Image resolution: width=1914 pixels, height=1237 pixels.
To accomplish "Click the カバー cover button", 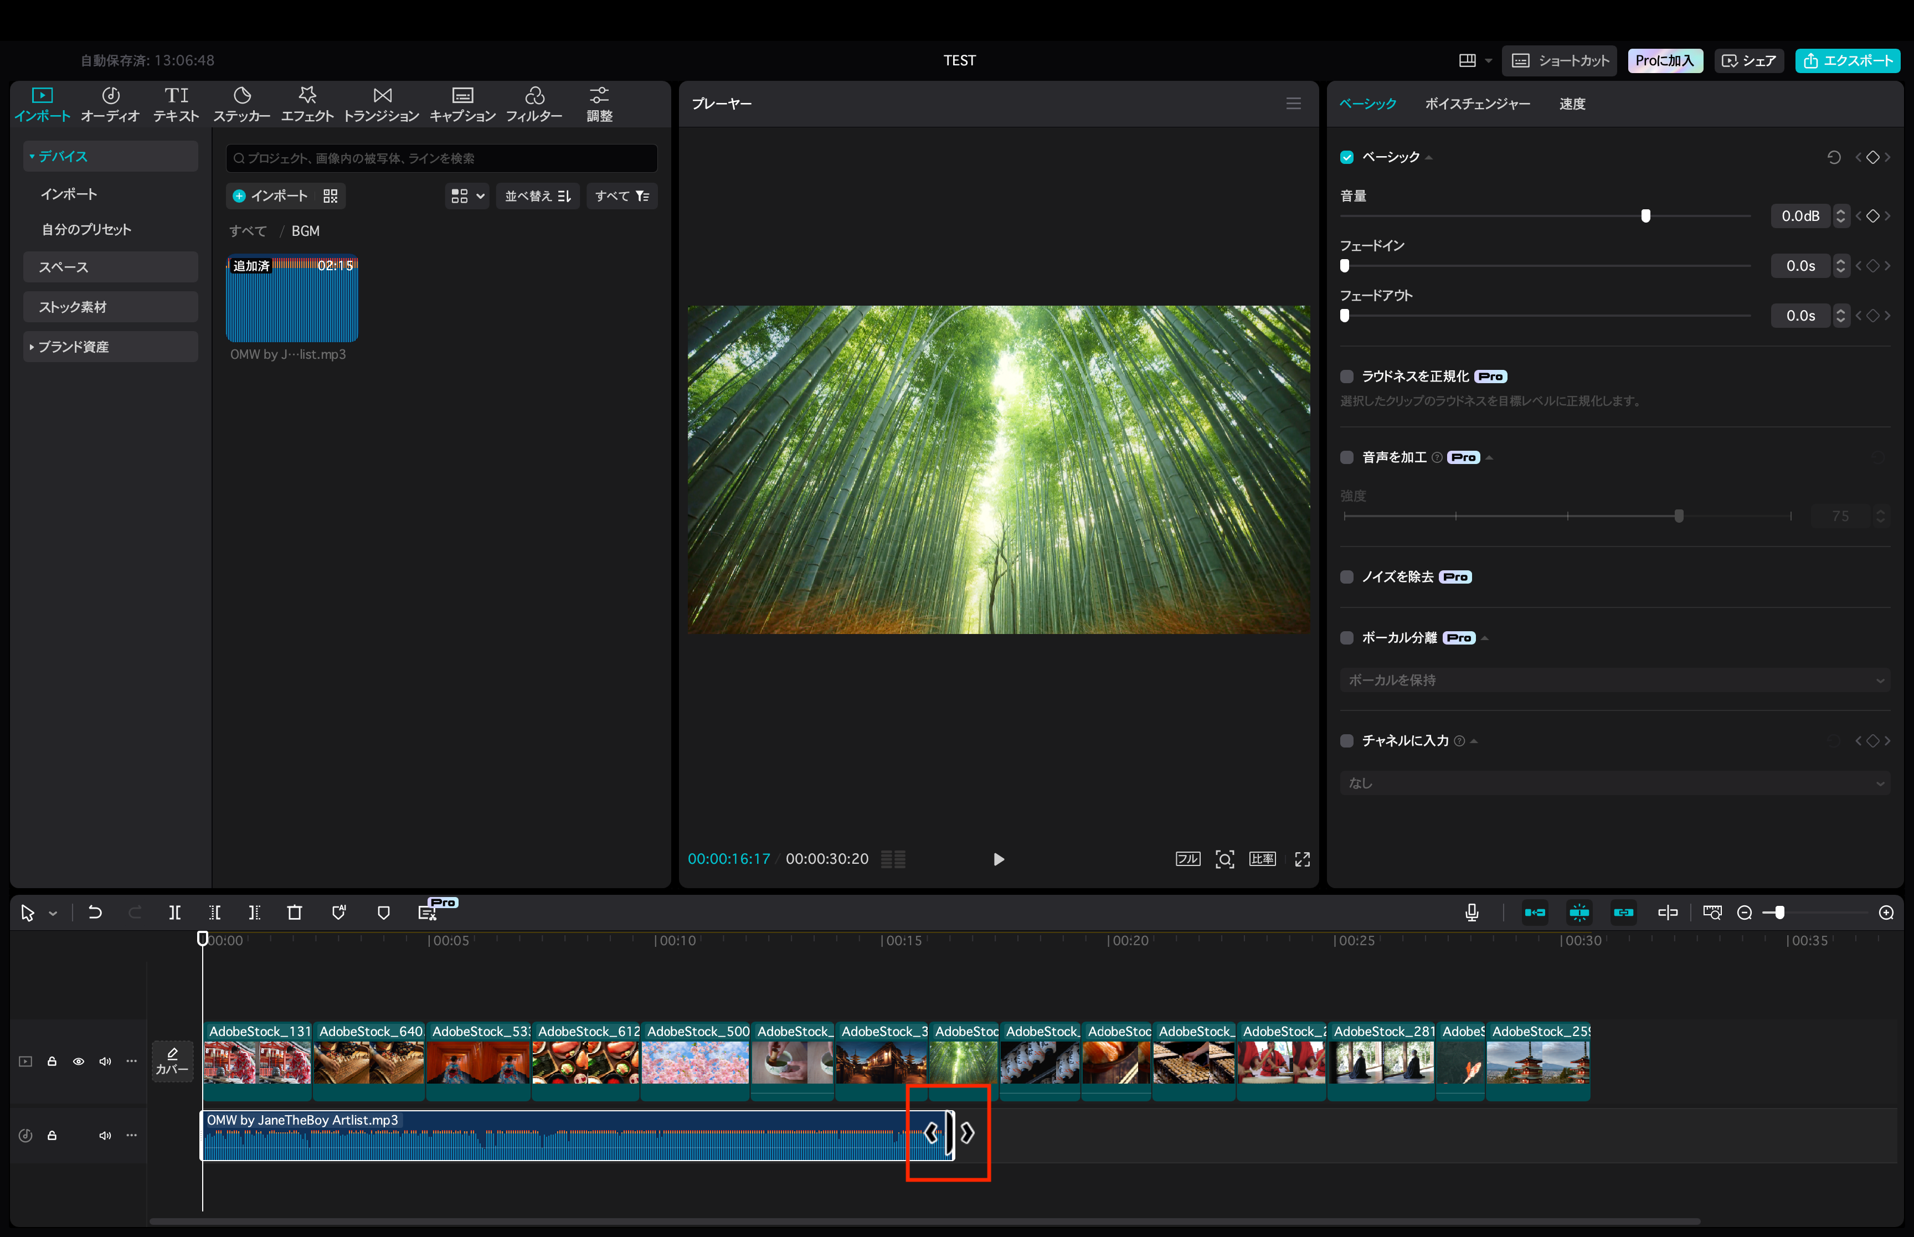I will click(172, 1062).
